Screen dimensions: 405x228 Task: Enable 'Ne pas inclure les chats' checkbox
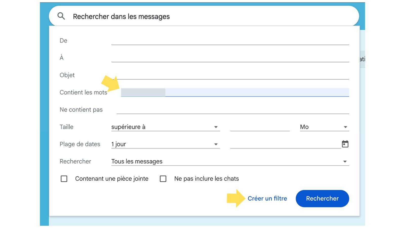tap(163, 179)
